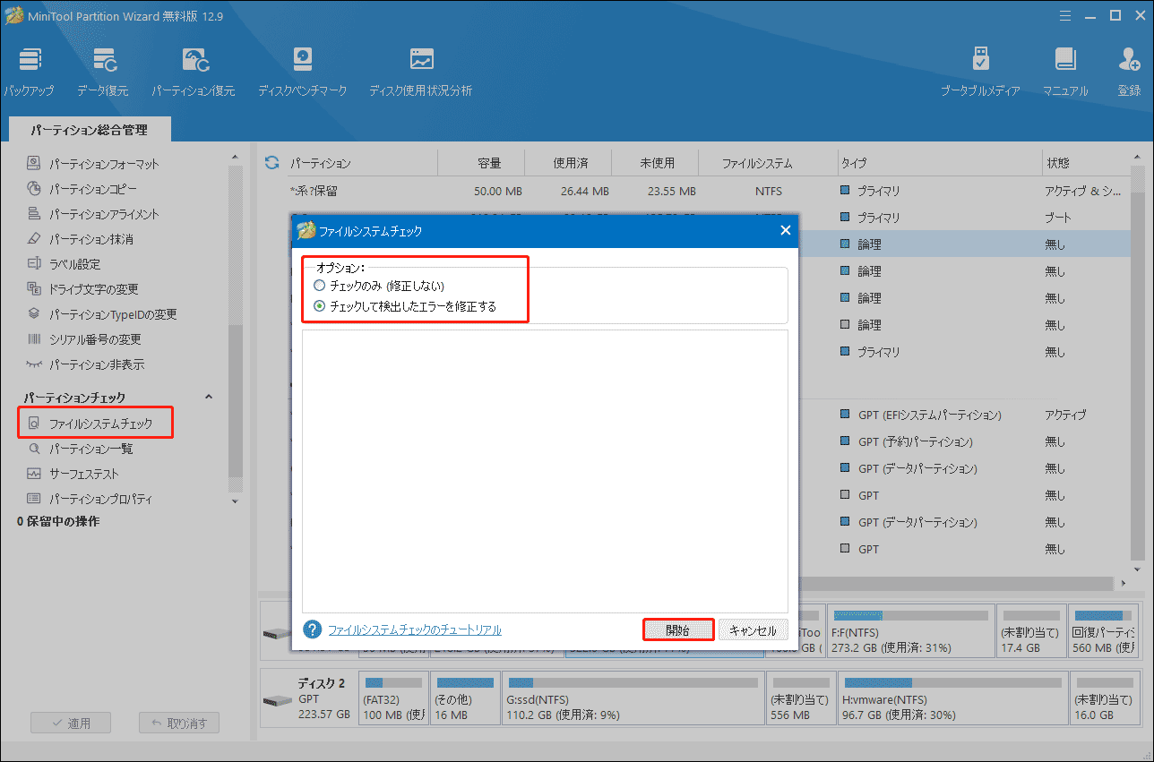The image size is (1154, 762).
Task: Open ラベル設定 in the sidebar
Action: tap(64, 264)
